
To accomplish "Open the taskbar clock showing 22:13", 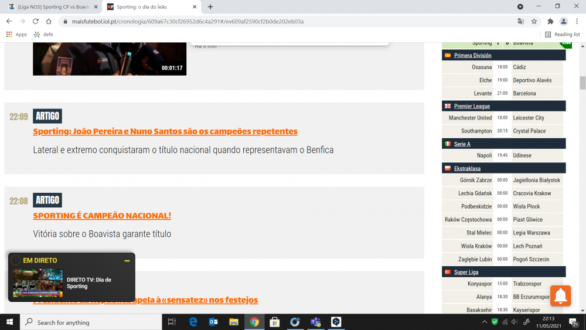I will [x=548, y=322].
